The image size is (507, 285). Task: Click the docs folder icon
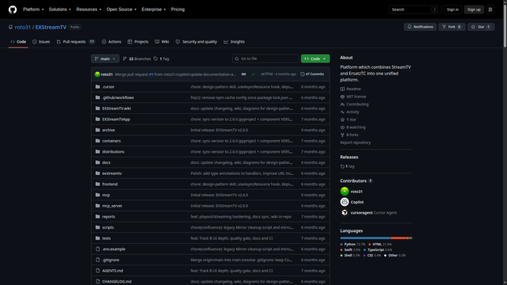[97, 162]
